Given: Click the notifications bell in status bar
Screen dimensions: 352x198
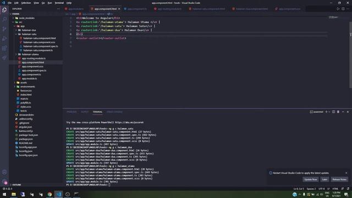Looking at the screenshot, I should [x=348, y=189].
